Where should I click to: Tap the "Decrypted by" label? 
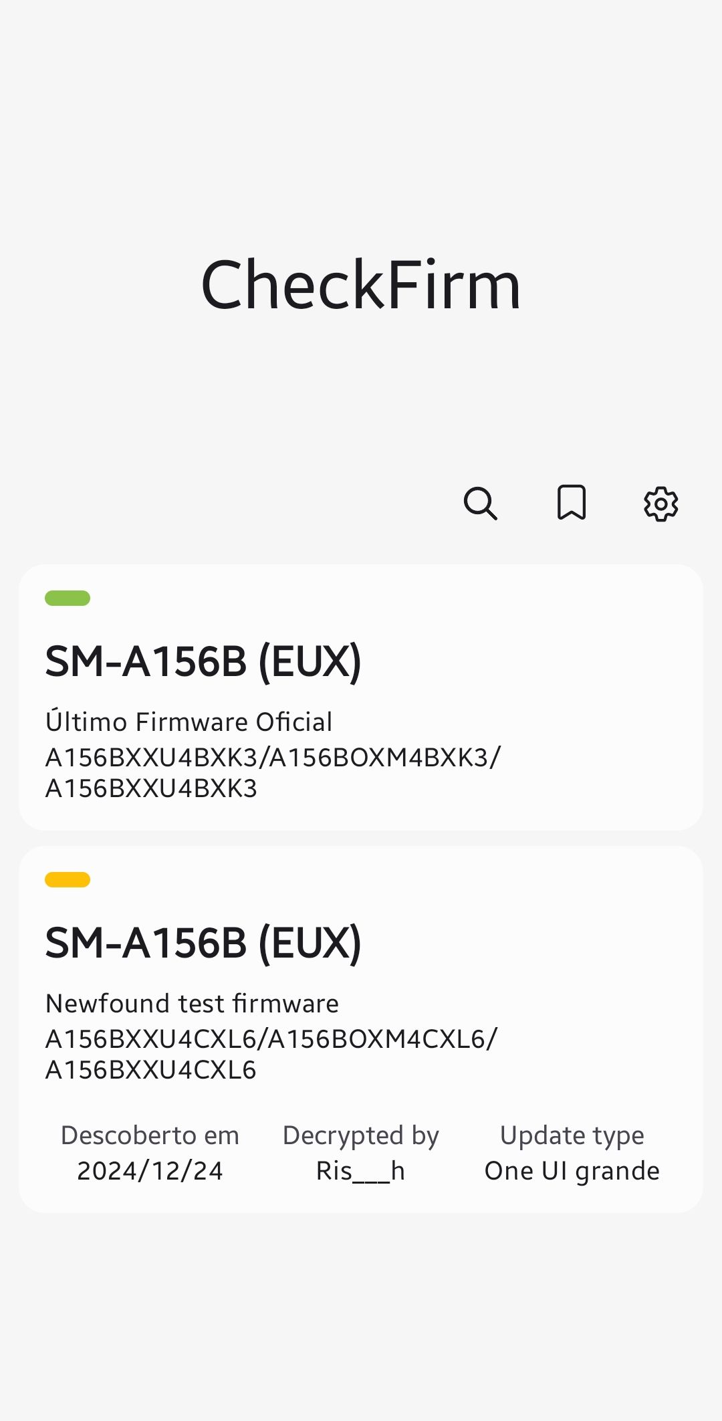(361, 1135)
